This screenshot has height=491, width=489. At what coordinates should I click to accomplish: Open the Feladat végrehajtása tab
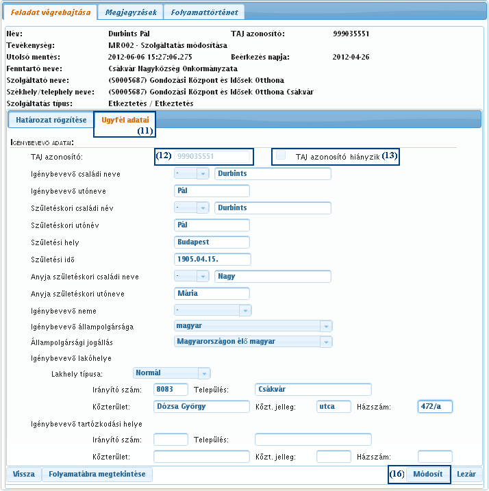(50, 12)
